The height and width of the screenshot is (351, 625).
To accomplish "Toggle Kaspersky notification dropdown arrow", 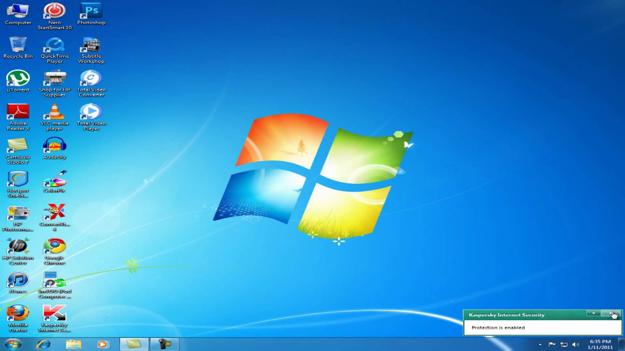I will click(x=594, y=314).
